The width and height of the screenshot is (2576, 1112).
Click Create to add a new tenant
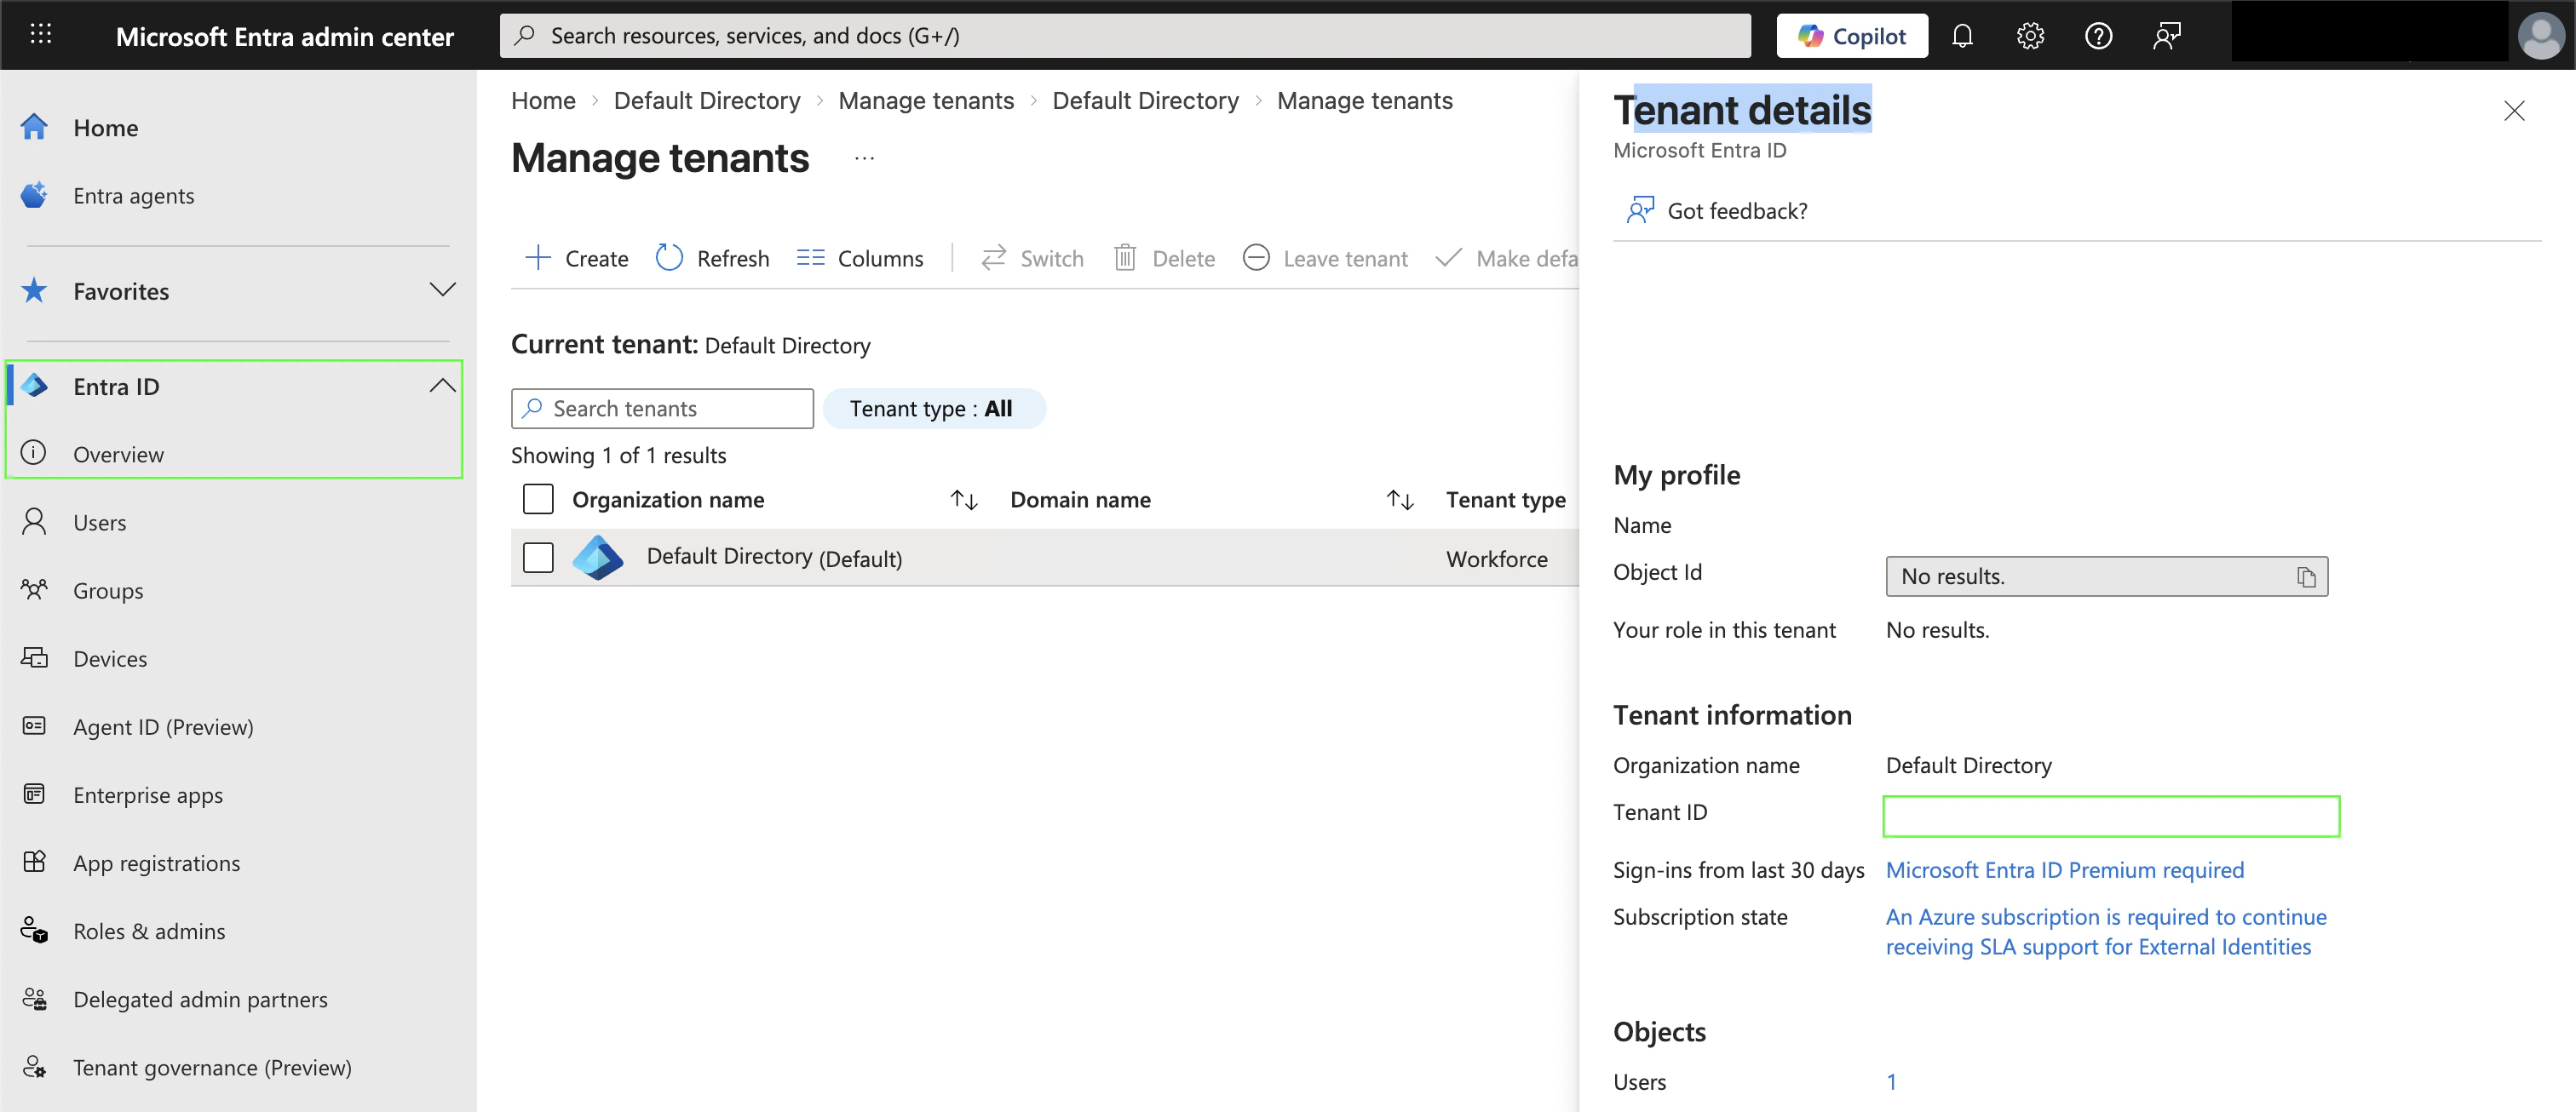pos(577,258)
